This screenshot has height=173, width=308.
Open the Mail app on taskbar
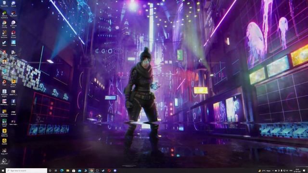click(x=79, y=171)
